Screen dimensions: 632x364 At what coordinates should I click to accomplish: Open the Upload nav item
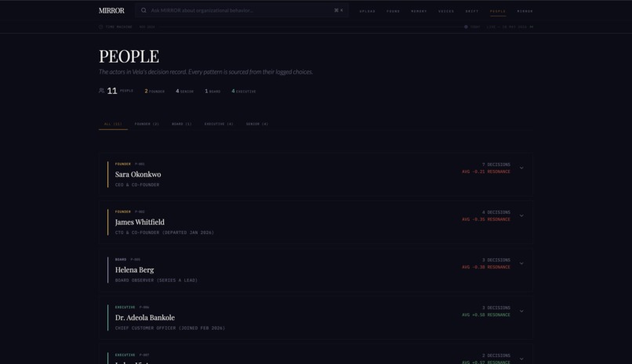point(367,11)
